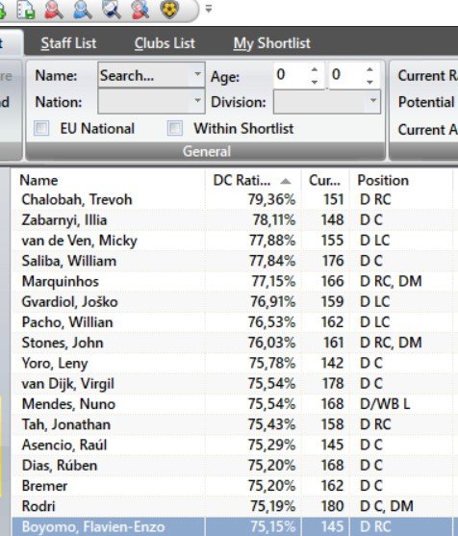Increase the minimum Age stepper value

[315, 69]
